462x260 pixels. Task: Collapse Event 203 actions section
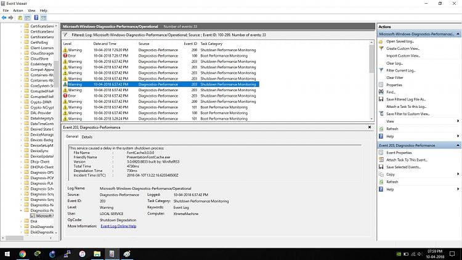pyautogui.click(x=458, y=145)
